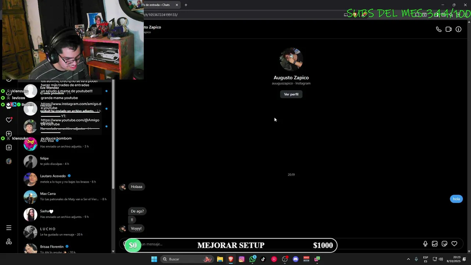Open TikTok from the taskbar
This screenshot has height=265, width=471.
(x=263, y=259)
